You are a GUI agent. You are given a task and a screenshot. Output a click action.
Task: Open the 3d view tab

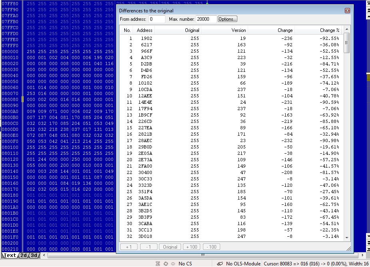tap(34, 255)
